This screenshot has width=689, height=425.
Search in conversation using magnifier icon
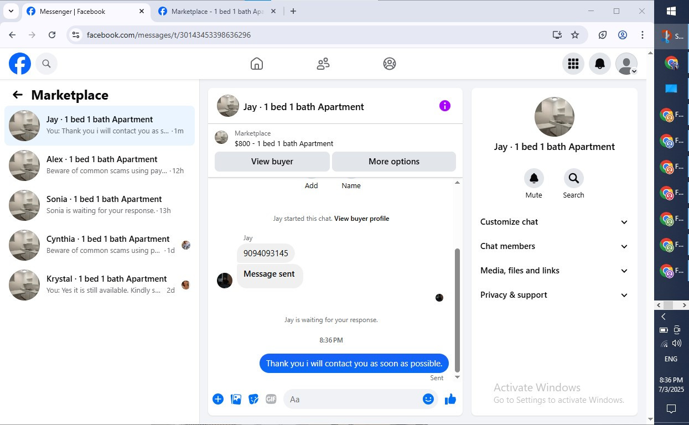[574, 178]
